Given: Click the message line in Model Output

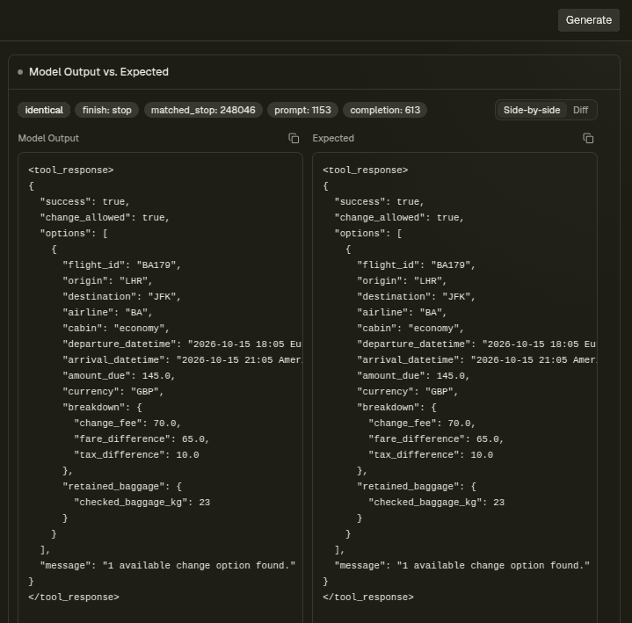Looking at the screenshot, I should 168,566.
